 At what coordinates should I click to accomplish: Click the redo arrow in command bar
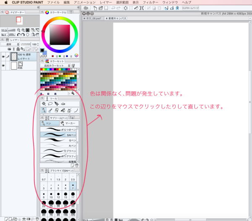pyautogui.click(x=118, y=8)
